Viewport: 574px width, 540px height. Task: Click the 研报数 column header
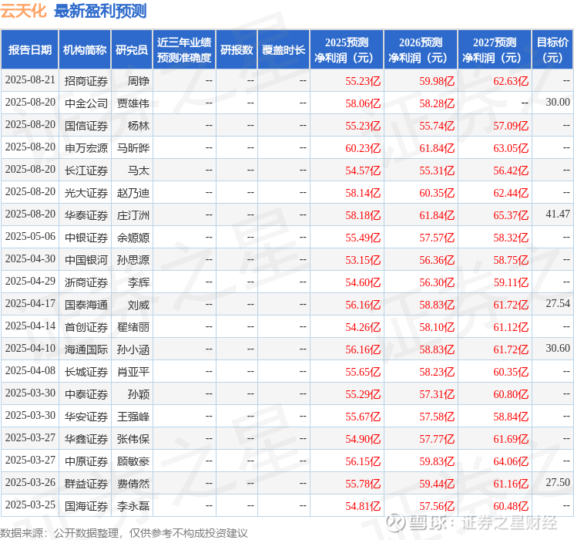point(237,50)
